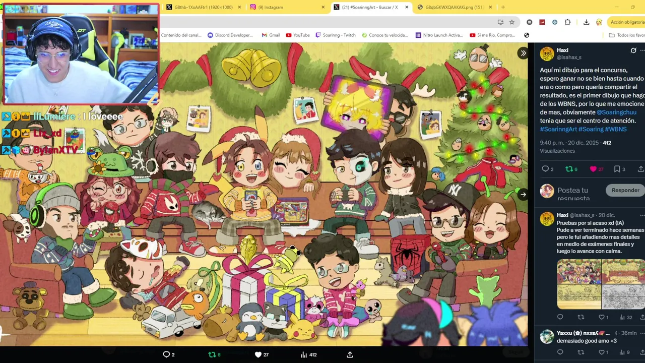Click repost icon in bottom image bar
This screenshot has height=363, width=645.
tap(212, 354)
